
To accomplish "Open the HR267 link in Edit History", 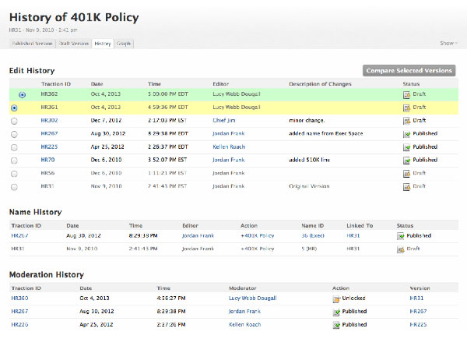I will (49, 134).
